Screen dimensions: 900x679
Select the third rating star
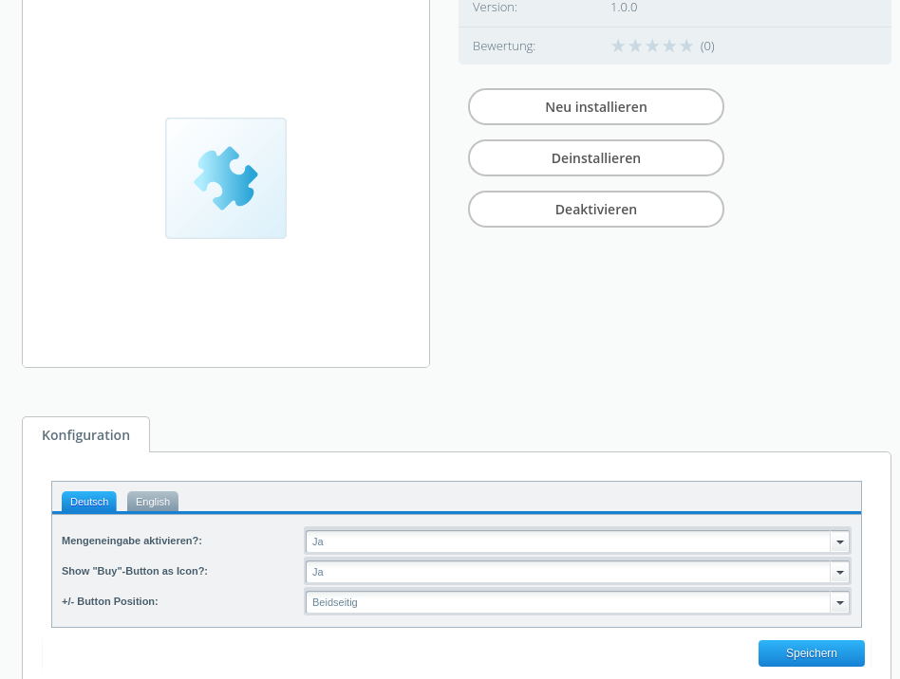point(652,46)
